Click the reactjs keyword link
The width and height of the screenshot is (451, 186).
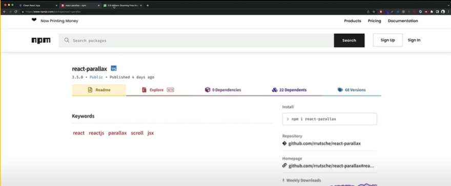(96, 133)
